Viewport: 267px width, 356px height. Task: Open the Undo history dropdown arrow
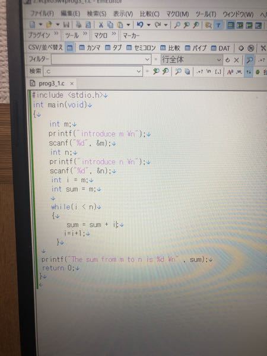point(149,25)
